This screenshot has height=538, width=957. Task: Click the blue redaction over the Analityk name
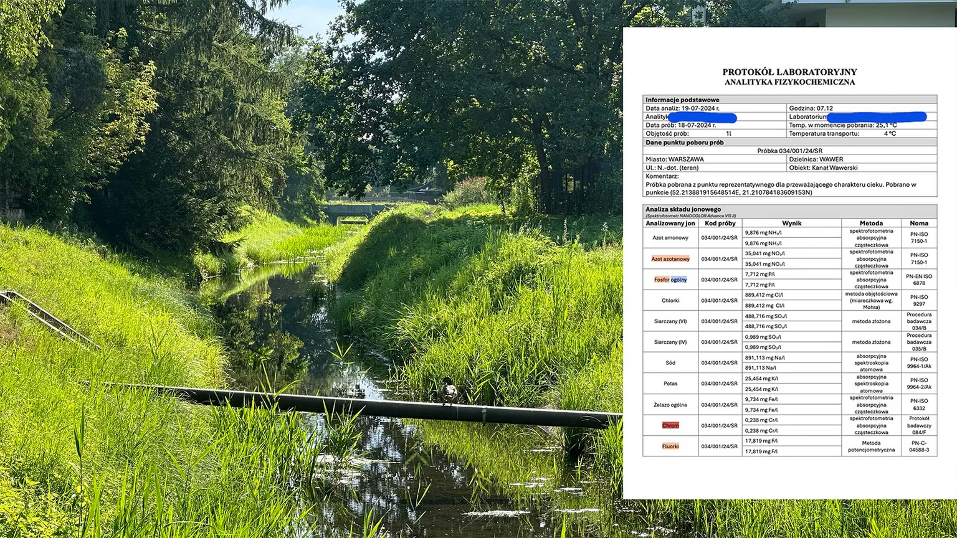coord(702,117)
